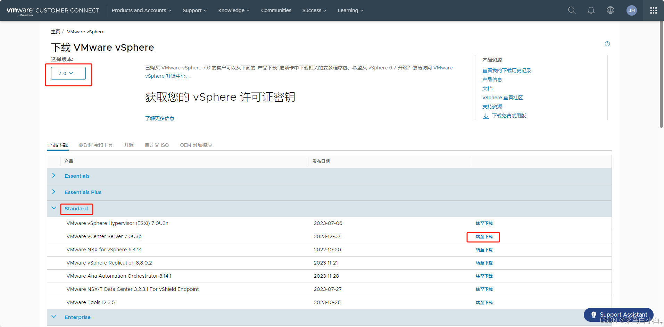Open vSphere 查看社区 link
Image resolution: width=664 pixels, height=327 pixels.
[503, 98]
